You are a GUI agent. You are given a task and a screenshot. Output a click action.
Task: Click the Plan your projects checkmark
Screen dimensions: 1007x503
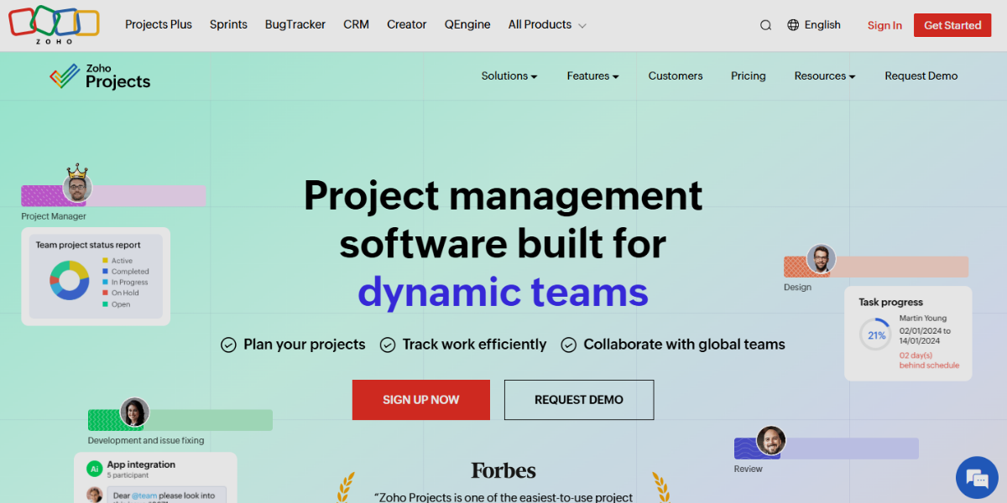(x=228, y=345)
